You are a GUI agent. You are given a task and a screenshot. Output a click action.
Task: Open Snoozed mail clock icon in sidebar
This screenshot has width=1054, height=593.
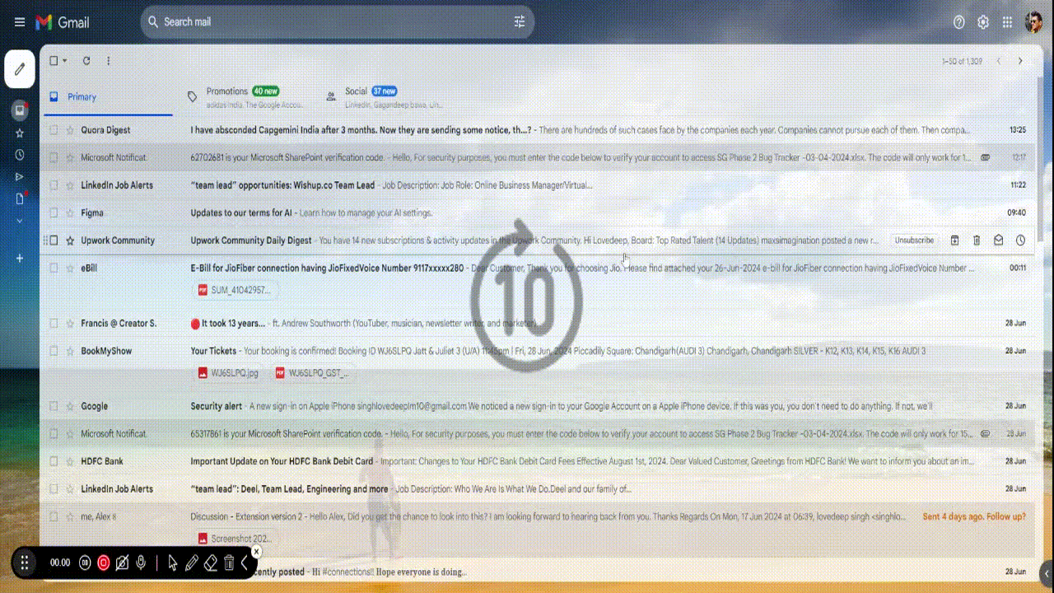click(20, 155)
